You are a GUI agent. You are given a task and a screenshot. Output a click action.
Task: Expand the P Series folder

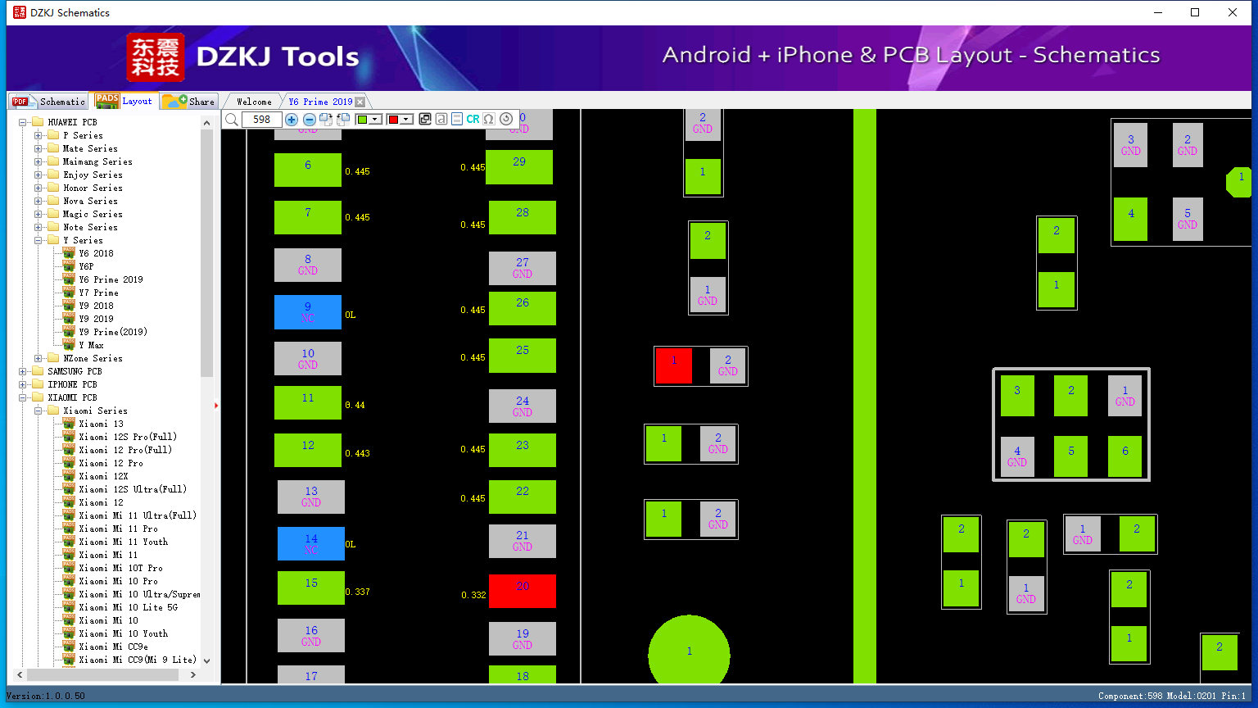point(38,135)
